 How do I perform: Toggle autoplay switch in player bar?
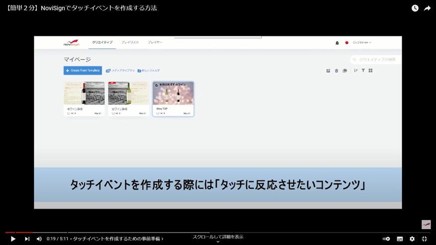[386, 239]
